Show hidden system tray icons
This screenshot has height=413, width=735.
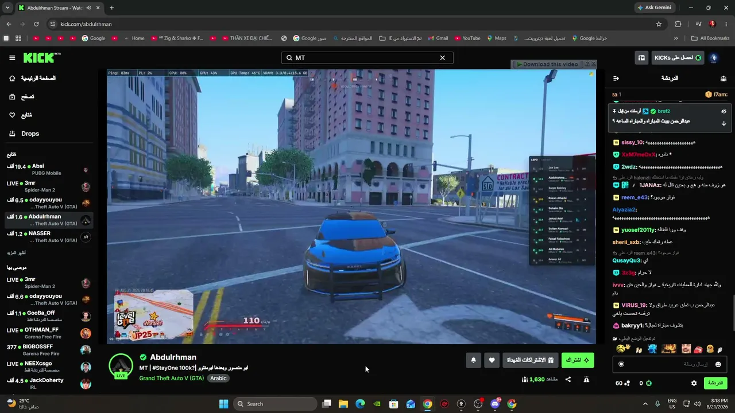pyautogui.click(x=645, y=404)
